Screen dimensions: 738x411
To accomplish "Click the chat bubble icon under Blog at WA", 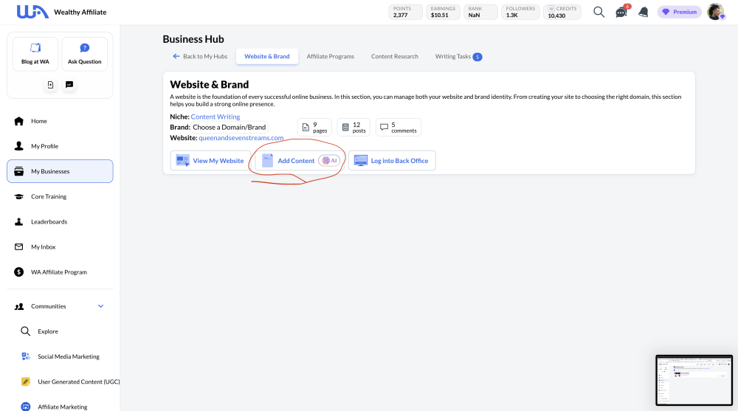I will (x=69, y=85).
